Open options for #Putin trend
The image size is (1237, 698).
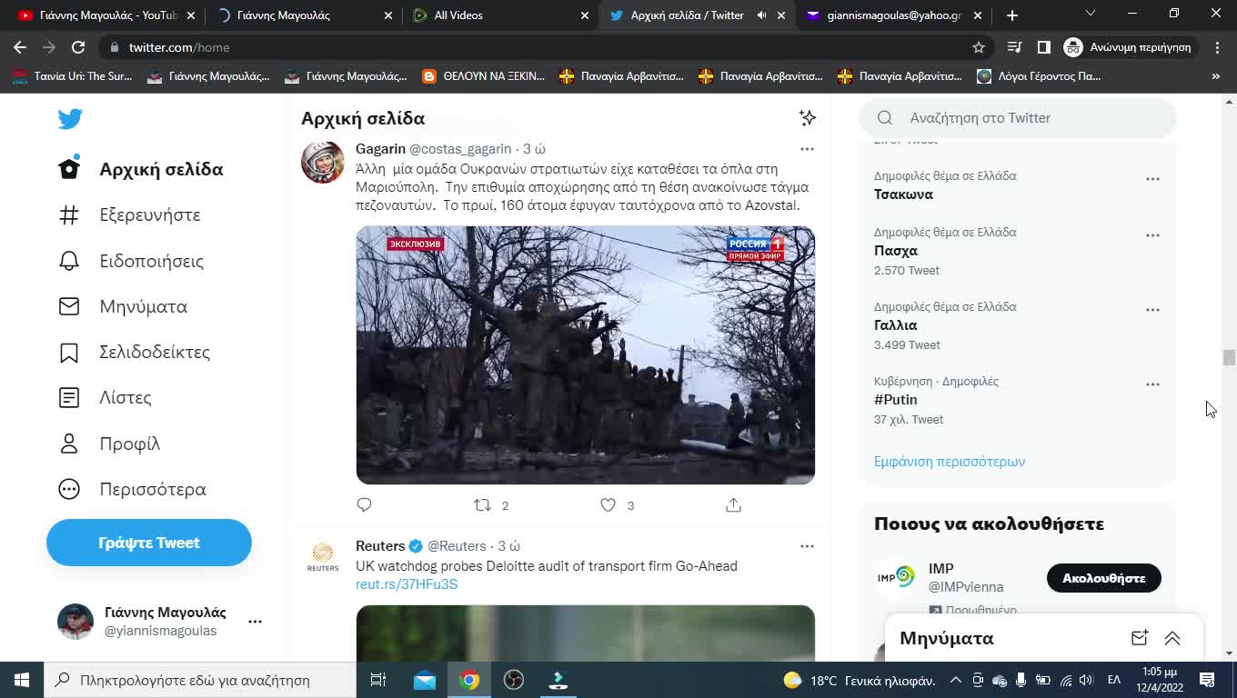1152,384
